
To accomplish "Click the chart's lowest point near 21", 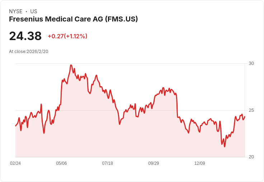I will pos(225,147).
